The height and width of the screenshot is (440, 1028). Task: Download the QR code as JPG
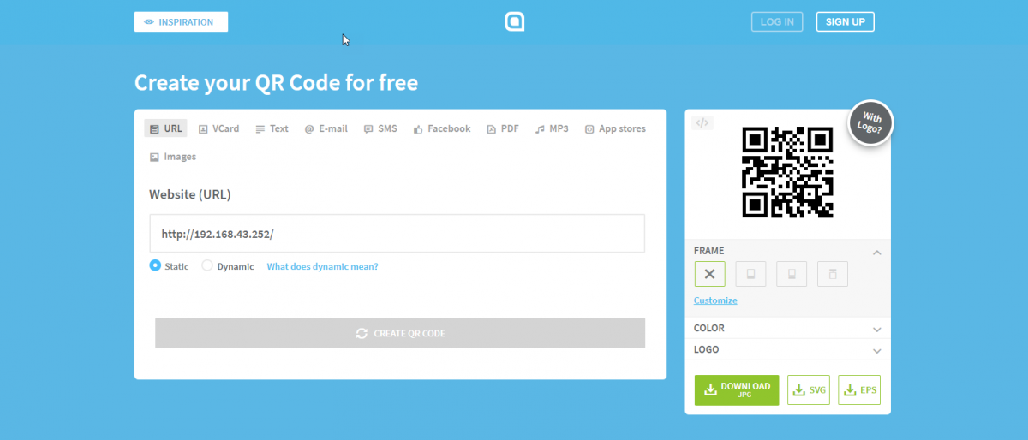[737, 389]
